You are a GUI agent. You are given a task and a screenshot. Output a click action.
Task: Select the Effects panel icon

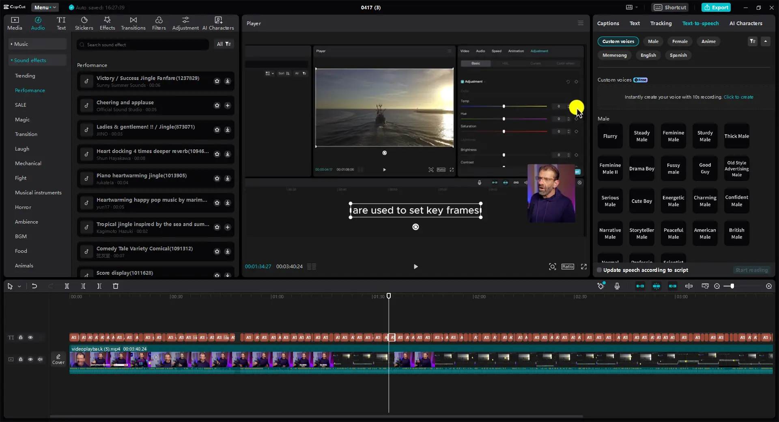click(x=107, y=23)
